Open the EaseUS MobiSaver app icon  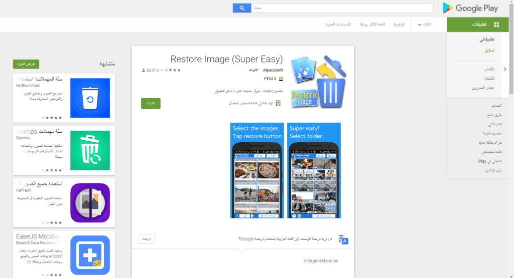90,254
